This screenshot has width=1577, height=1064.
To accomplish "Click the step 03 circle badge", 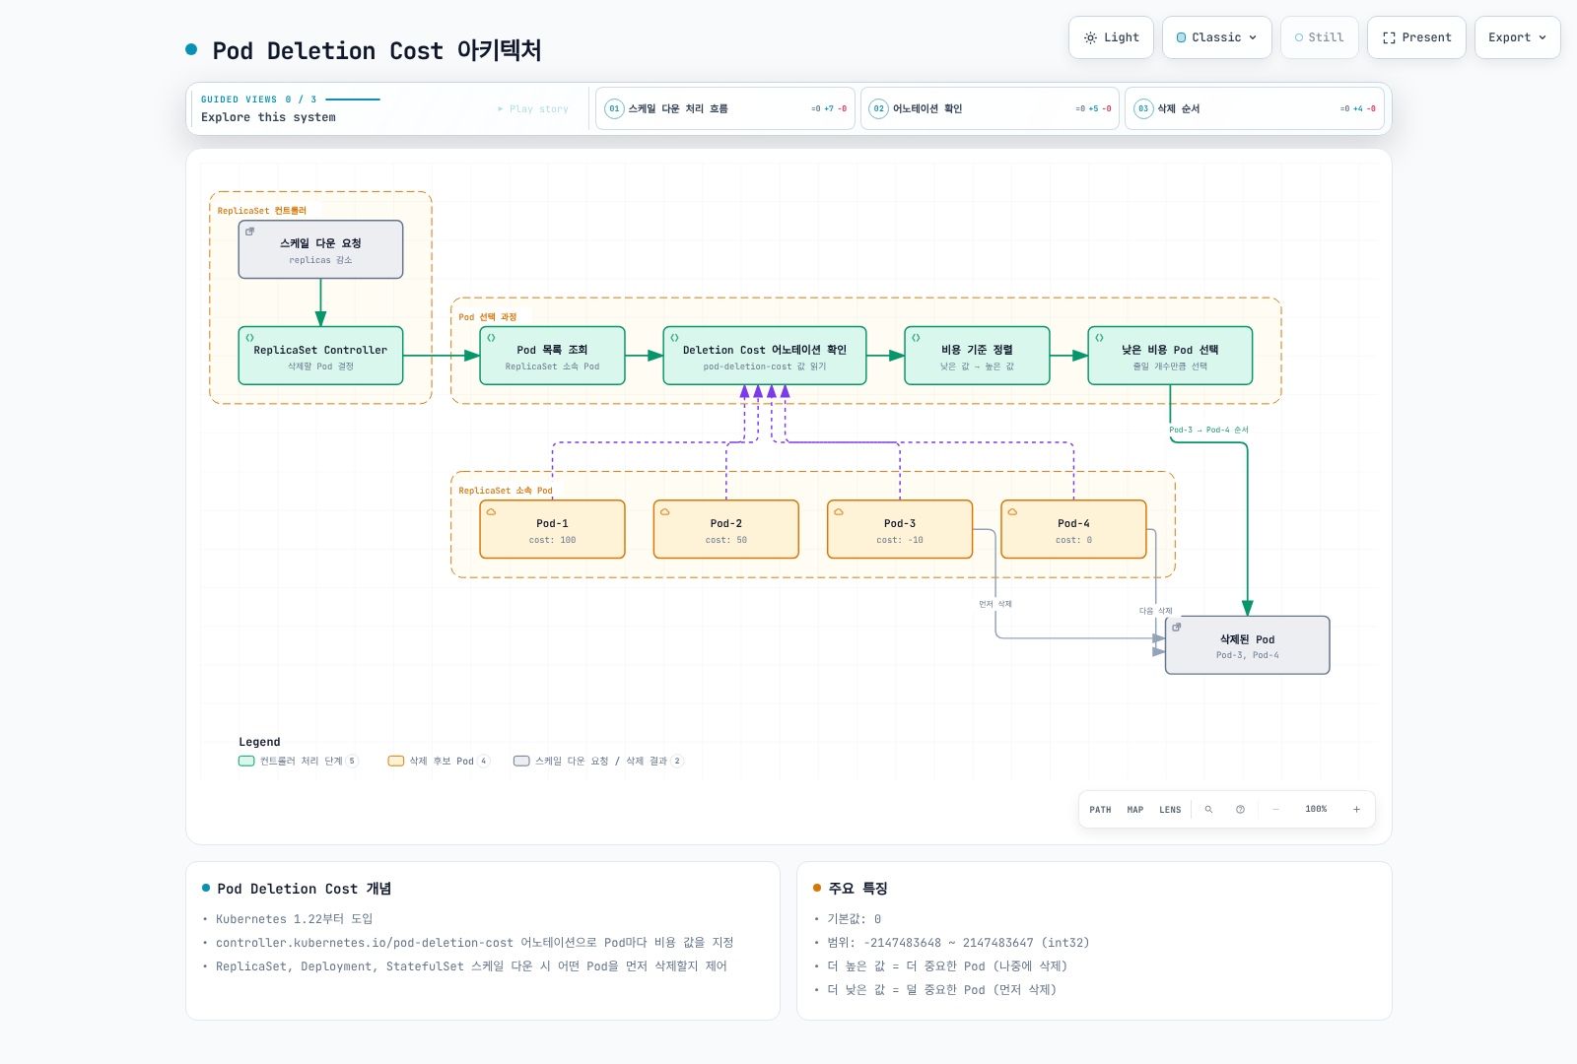I will point(1143,108).
